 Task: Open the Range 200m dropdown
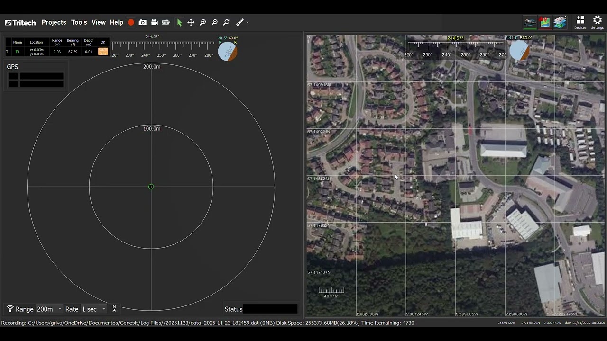pos(49,309)
